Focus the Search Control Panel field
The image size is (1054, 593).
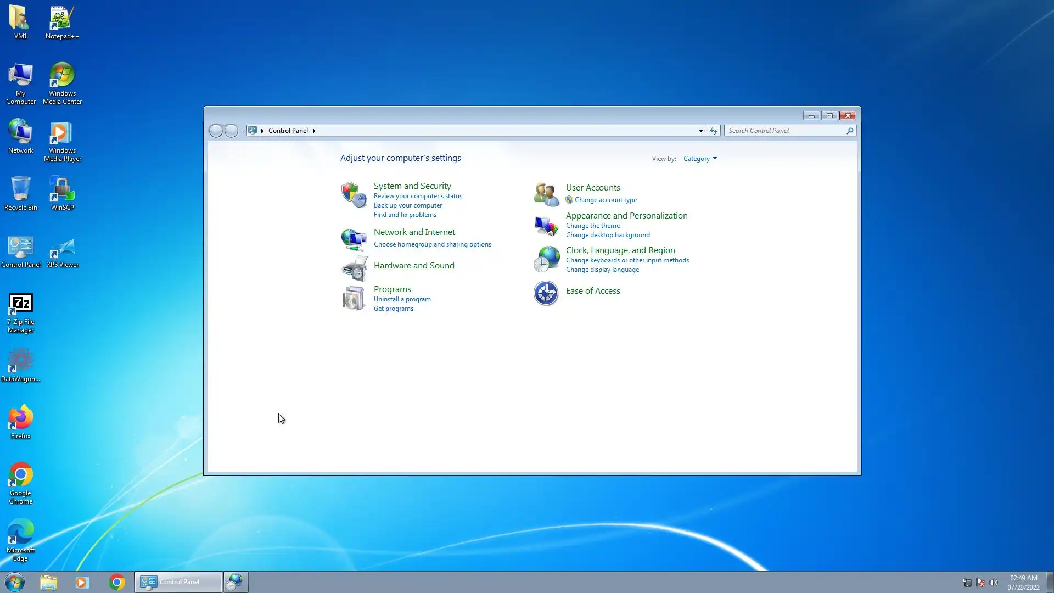(785, 131)
